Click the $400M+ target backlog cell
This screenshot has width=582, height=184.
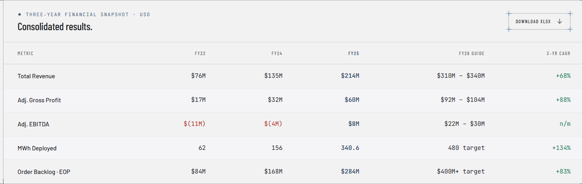(461, 171)
